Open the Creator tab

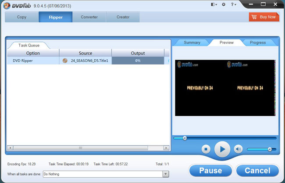123,17
